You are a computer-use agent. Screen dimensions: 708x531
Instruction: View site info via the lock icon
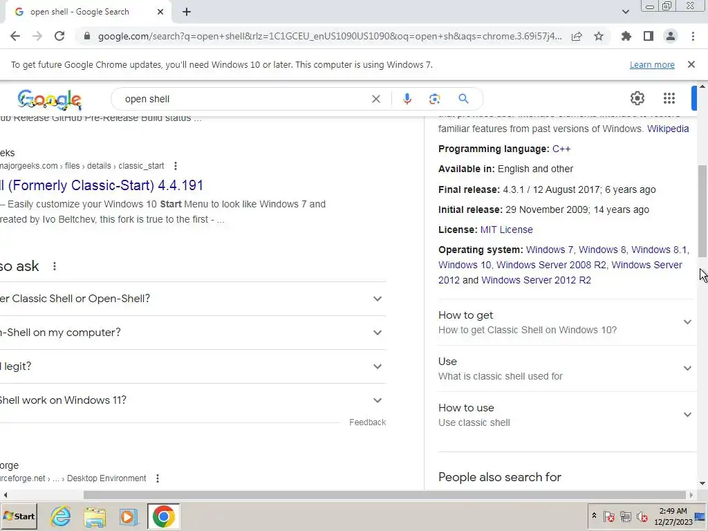coord(87,36)
